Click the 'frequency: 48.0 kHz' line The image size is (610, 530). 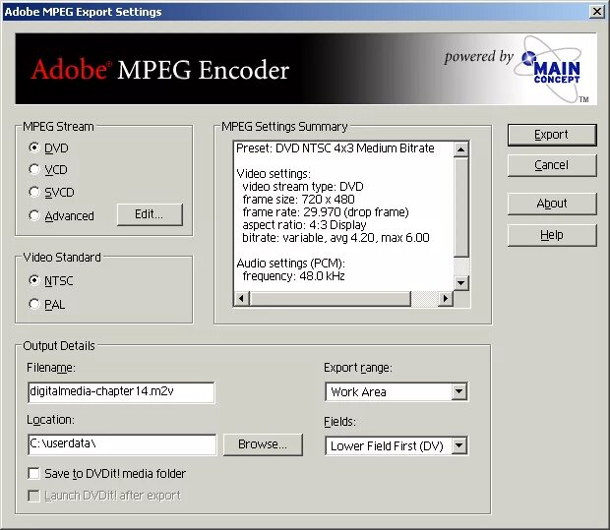click(x=294, y=276)
